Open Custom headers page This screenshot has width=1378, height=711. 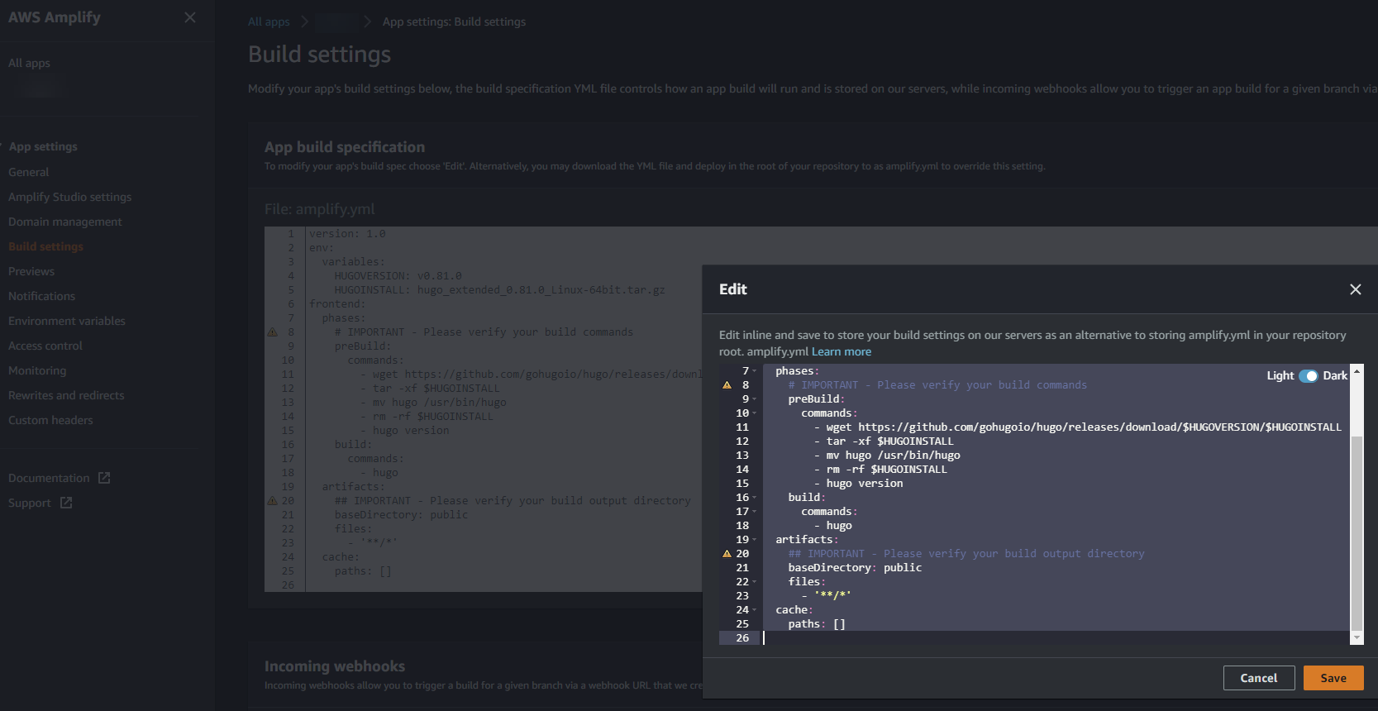(x=50, y=420)
